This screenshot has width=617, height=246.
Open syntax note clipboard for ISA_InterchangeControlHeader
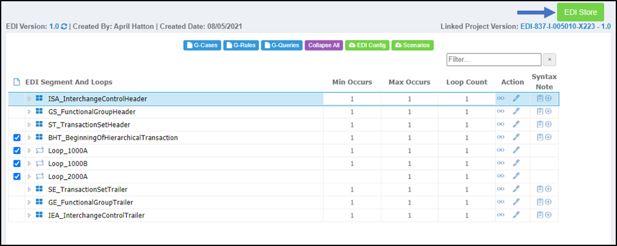tap(540, 98)
